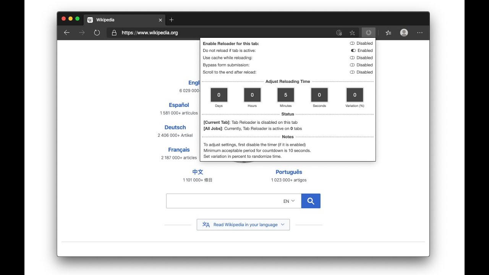
Task: Click the '1 101 000+ 條目' text
Action: (x=198, y=180)
